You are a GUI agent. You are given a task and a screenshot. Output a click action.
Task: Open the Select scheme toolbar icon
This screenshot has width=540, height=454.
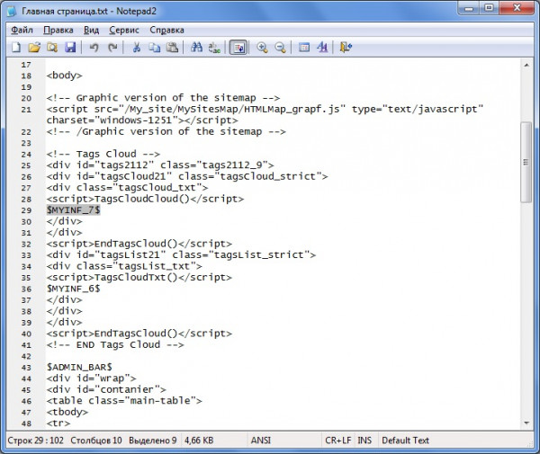tap(304, 47)
